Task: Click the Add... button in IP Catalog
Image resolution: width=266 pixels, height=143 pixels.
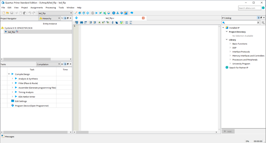Action: (228, 131)
